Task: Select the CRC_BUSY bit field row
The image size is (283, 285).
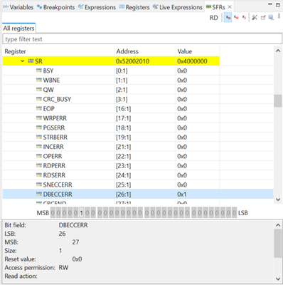Action: coord(138,99)
